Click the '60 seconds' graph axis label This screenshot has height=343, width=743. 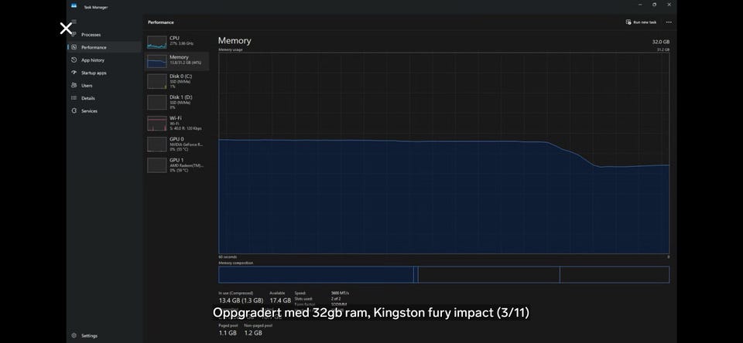(228, 257)
